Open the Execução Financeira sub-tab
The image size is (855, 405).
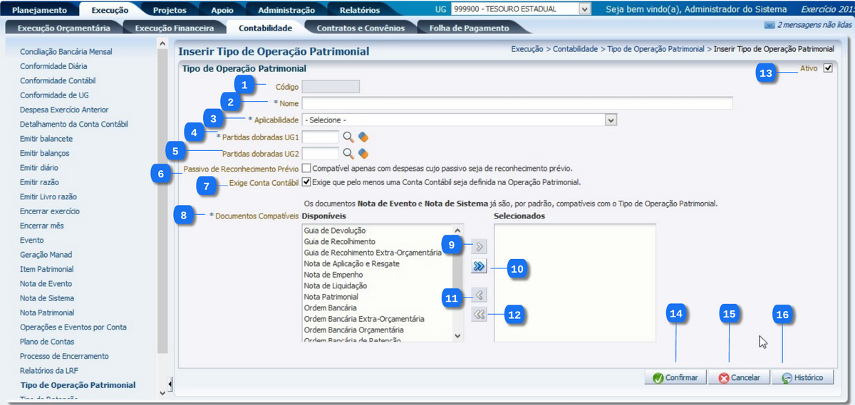(174, 28)
